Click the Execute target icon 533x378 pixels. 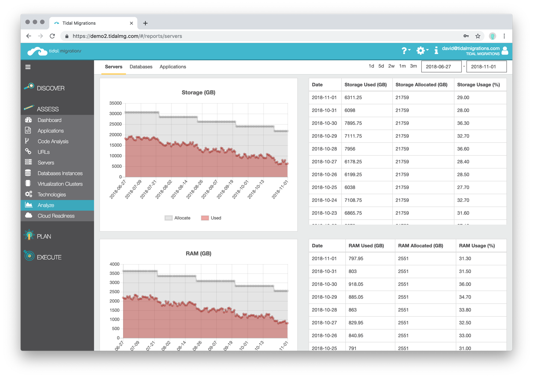29,256
